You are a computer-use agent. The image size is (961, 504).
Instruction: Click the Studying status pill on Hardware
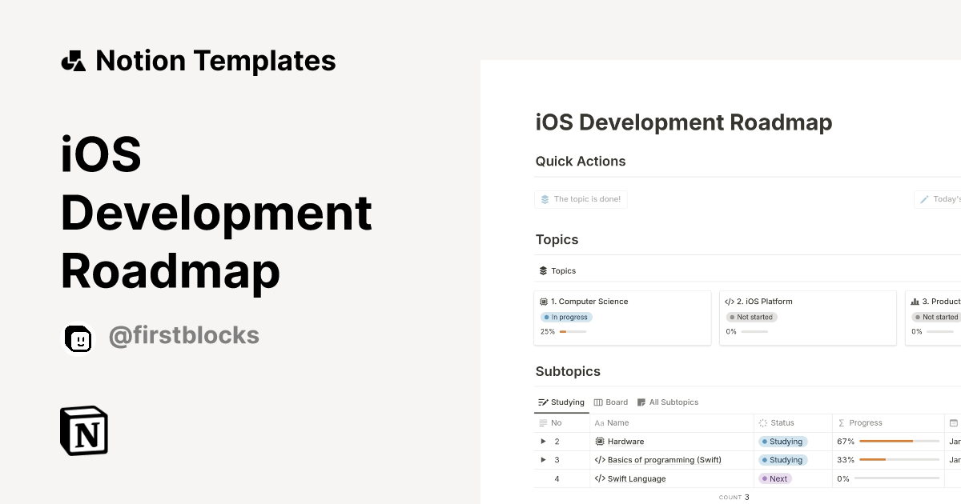pos(782,441)
